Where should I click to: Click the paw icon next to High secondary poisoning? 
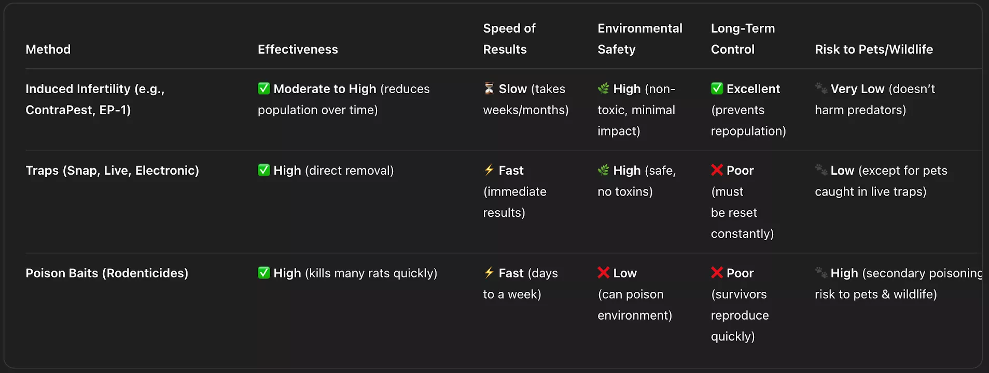pos(821,273)
